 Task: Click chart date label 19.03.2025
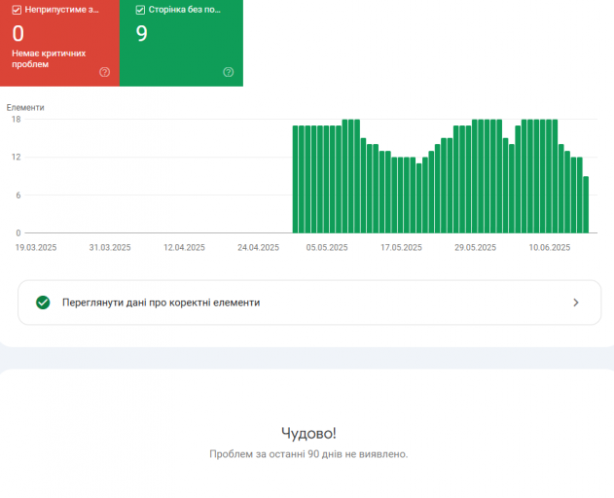point(36,247)
